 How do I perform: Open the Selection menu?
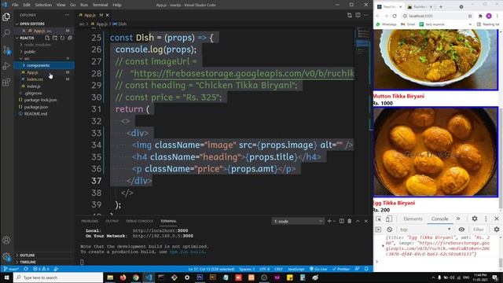click(x=43, y=5)
